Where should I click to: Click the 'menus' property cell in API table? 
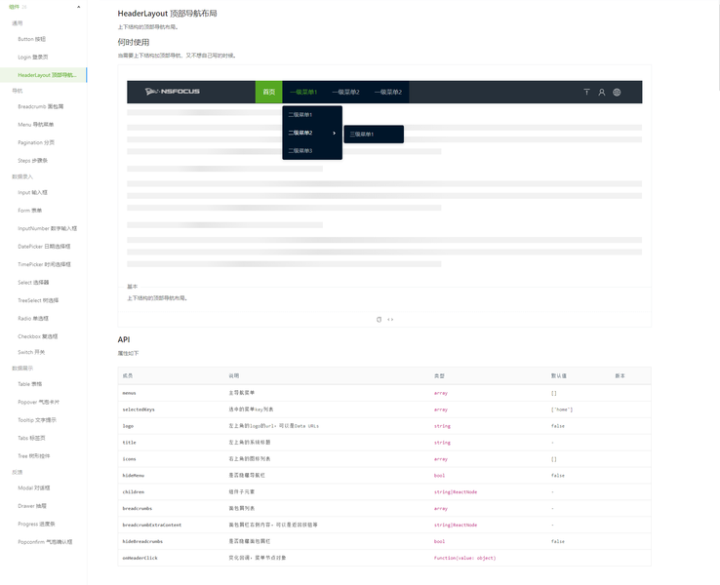172,393
